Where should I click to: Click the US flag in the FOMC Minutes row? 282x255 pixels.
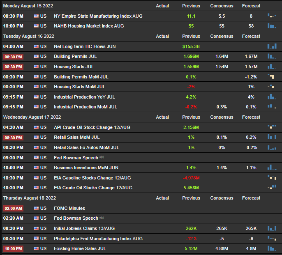[x=36, y=208]
